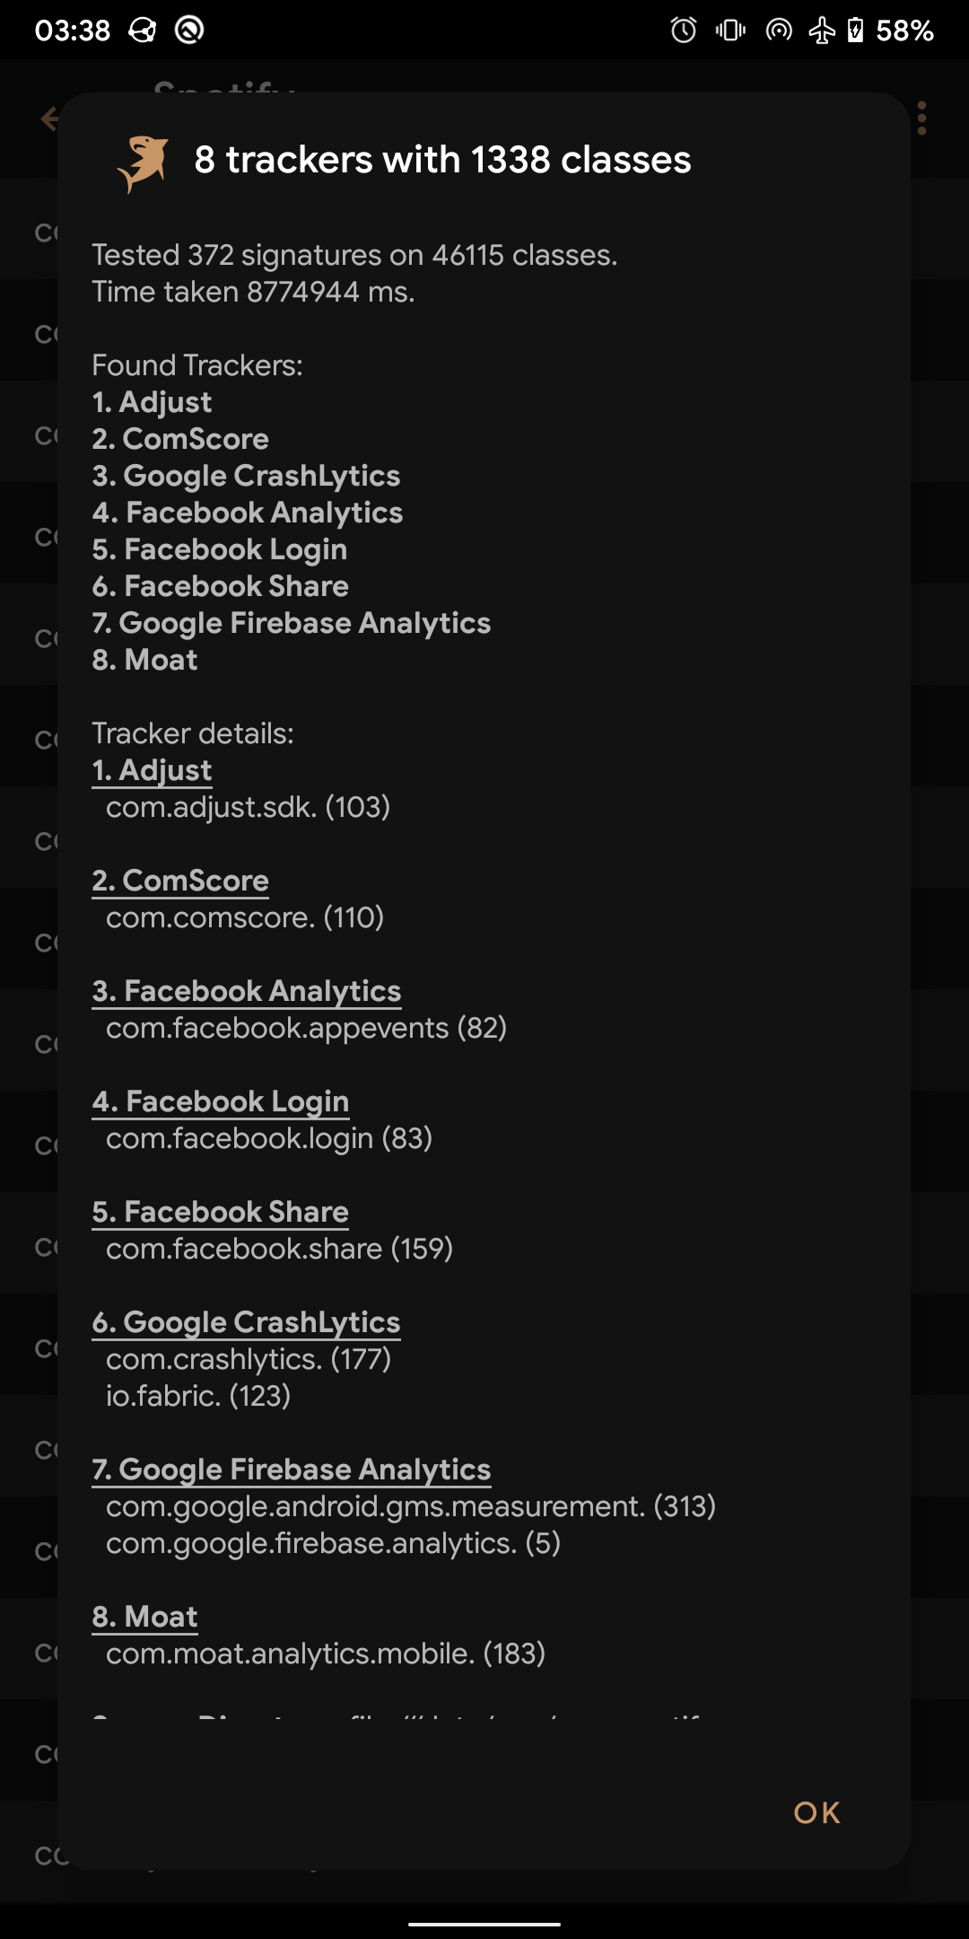969x1939 pixels.
Task: Tap the airplane mode status icon
Action: tap(821, 31)
